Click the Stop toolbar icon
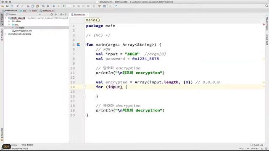The width and height of the screenshot is (269, 151). (88, 6)
